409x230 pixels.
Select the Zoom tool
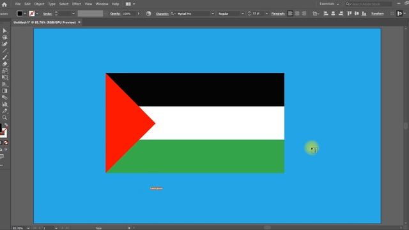[x=4, y=118]
